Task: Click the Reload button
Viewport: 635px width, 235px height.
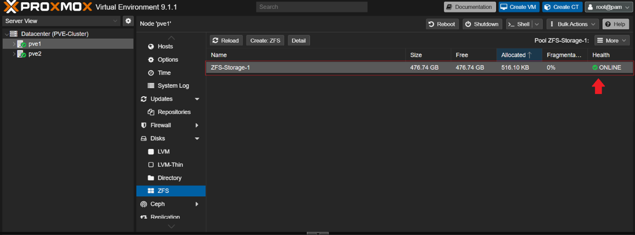Action: pos(226,40)
